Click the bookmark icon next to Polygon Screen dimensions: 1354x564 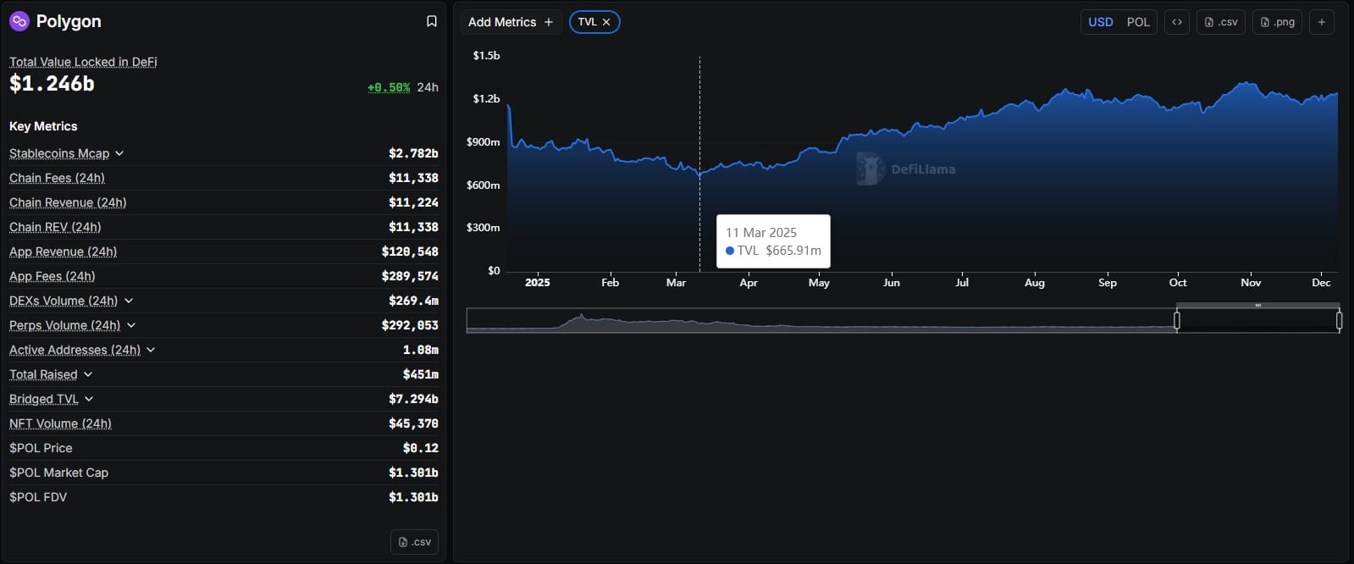[x=431, y=21]
